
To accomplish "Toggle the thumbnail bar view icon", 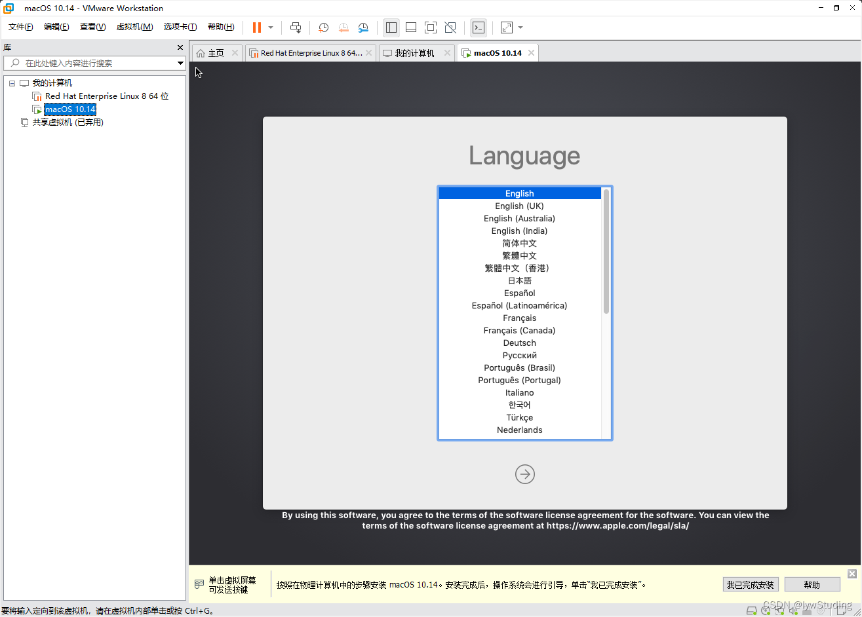I will click(411, 28).
